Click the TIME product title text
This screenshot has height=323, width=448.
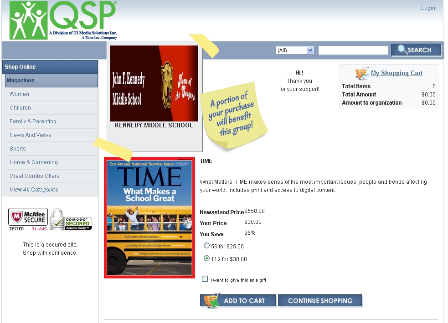point(206,161)
